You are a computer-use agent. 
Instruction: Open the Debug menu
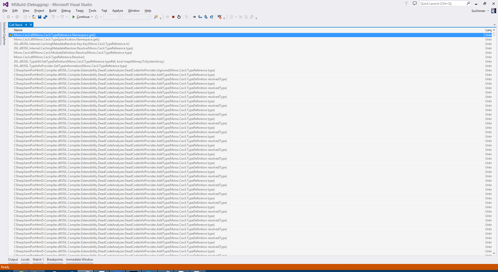[66, 11]
